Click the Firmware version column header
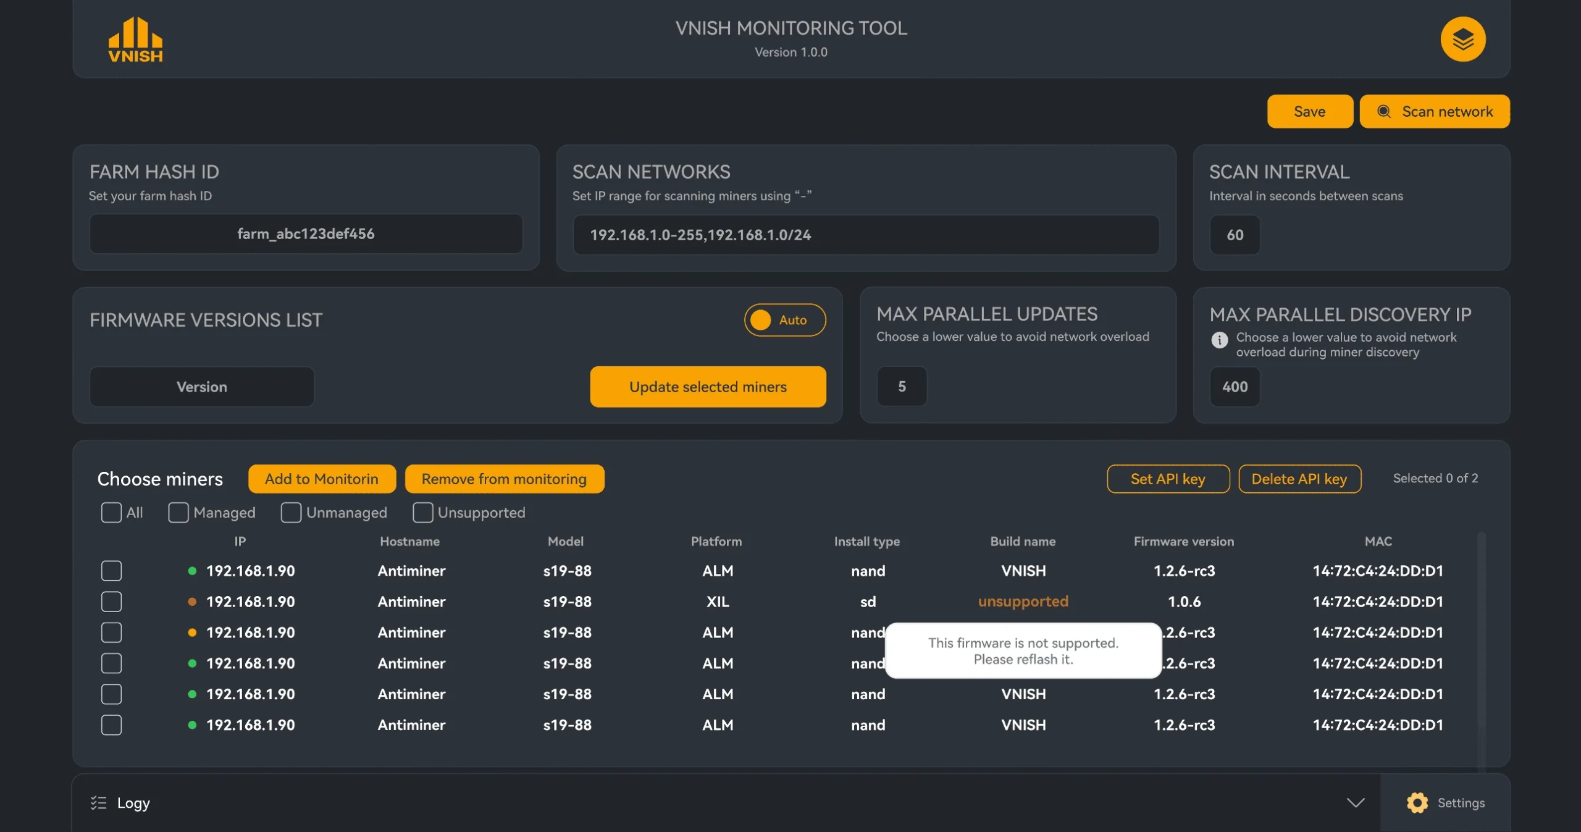 1184,541
